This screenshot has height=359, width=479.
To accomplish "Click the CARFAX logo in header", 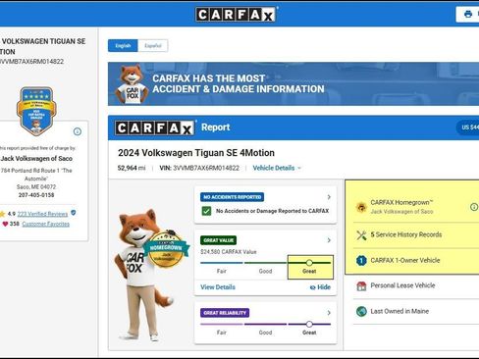I will coord(236,15).
